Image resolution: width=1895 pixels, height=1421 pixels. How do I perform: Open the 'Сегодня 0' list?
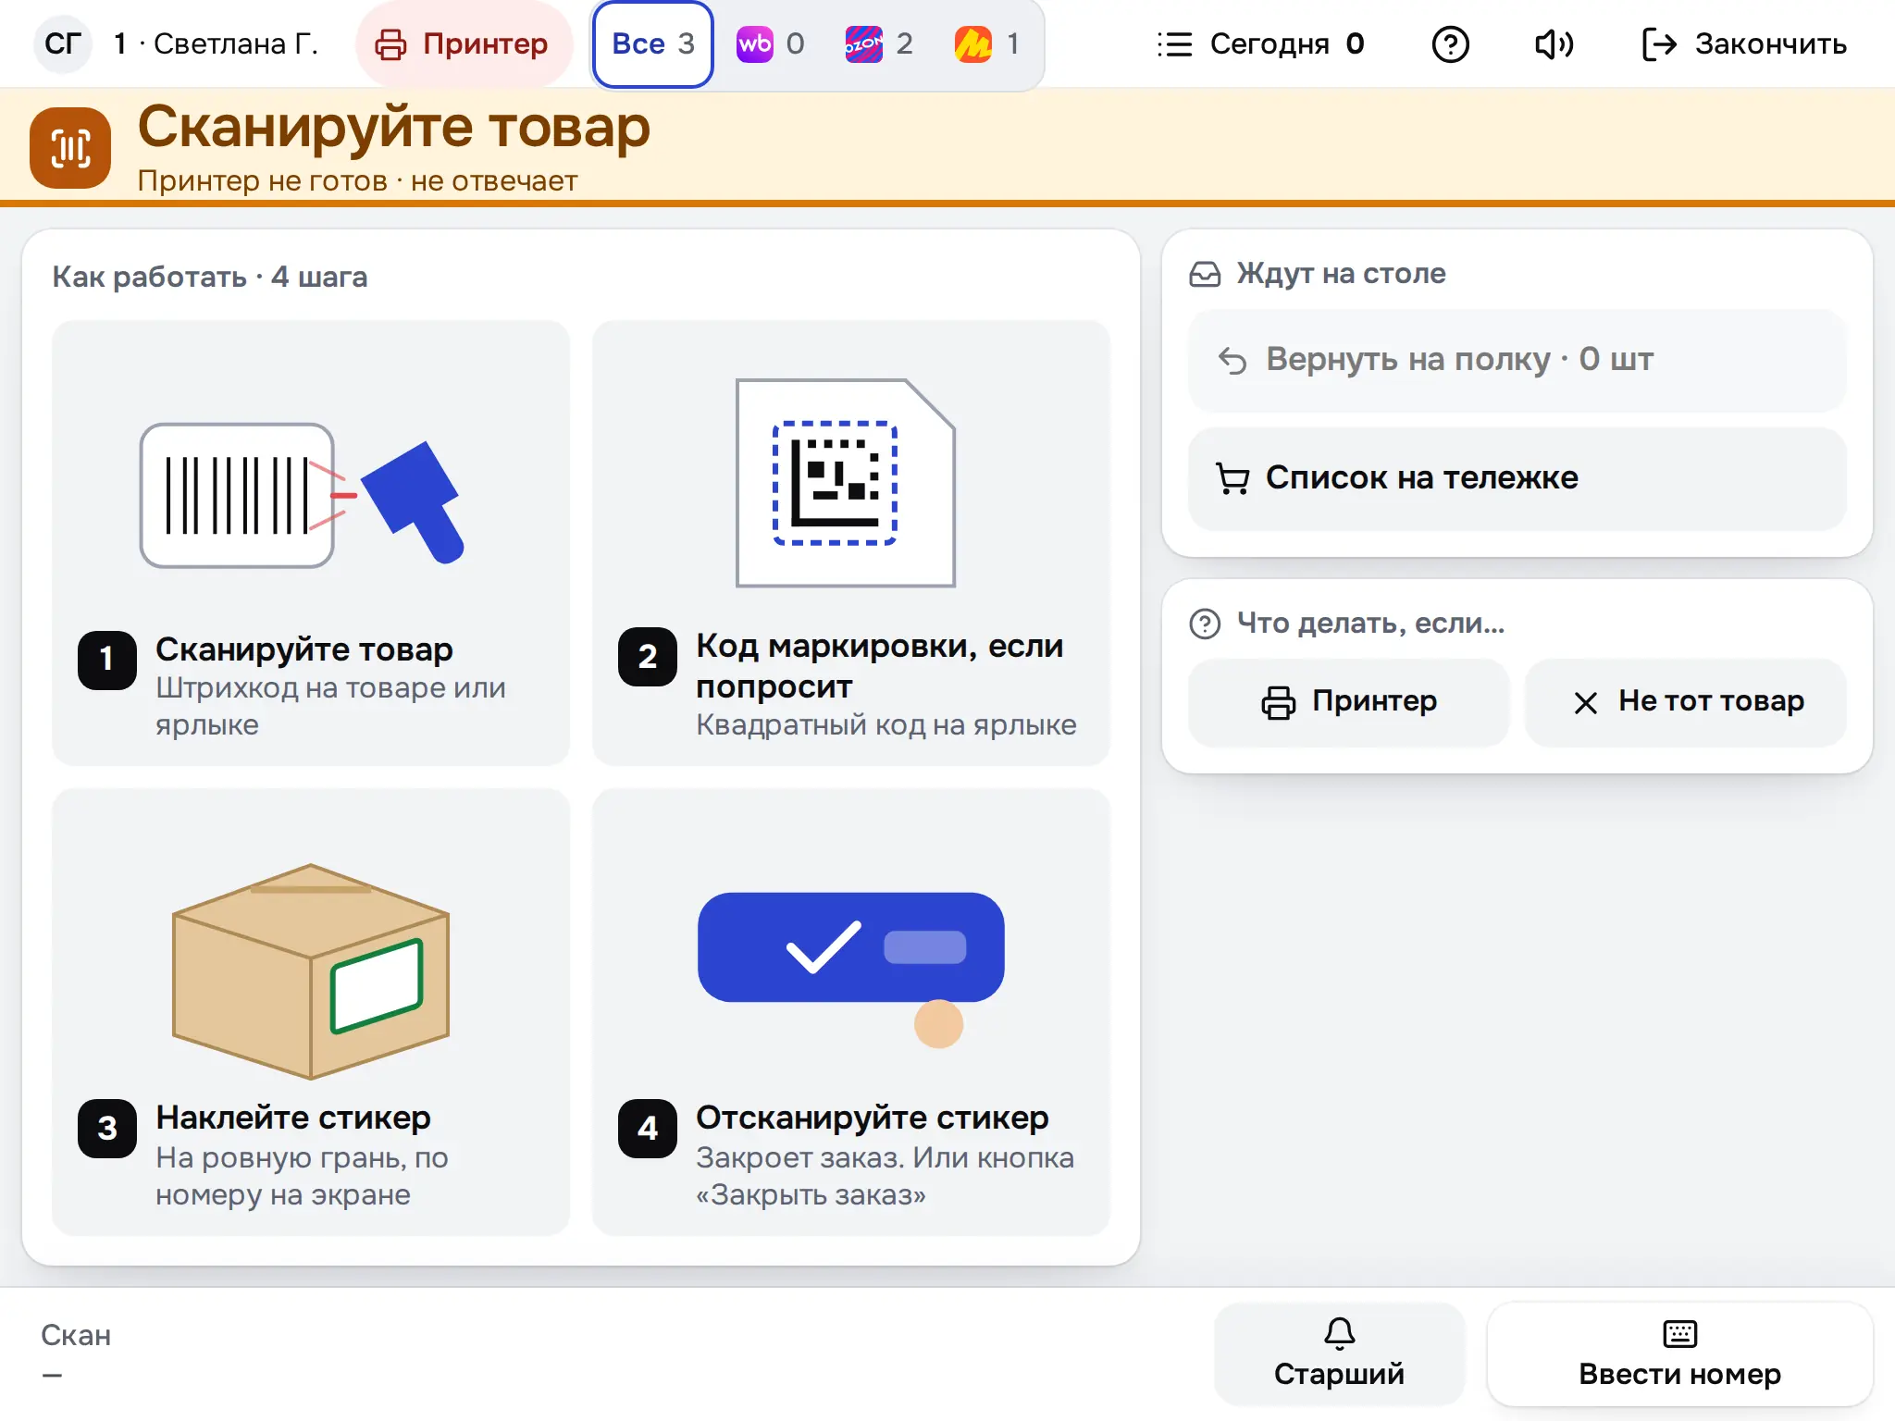coord(1260,43)
